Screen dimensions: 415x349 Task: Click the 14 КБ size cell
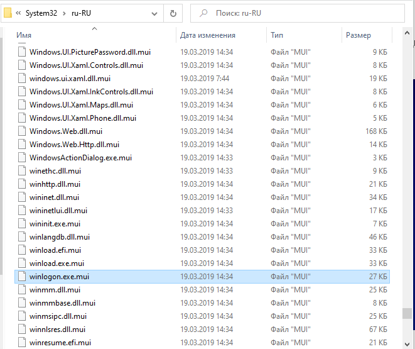pos(378,145)
